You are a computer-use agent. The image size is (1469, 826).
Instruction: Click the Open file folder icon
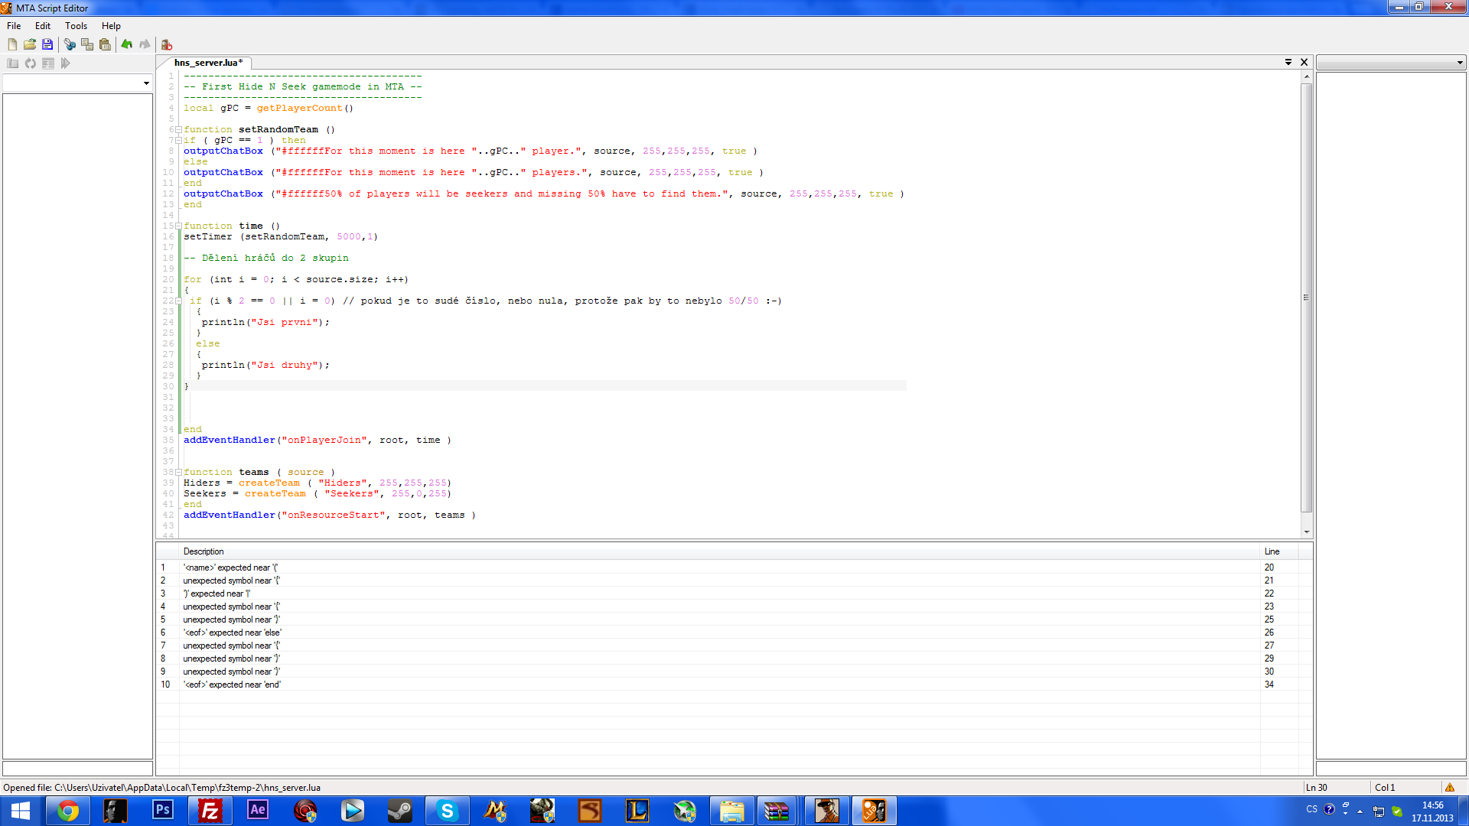(x=30, y=44)
